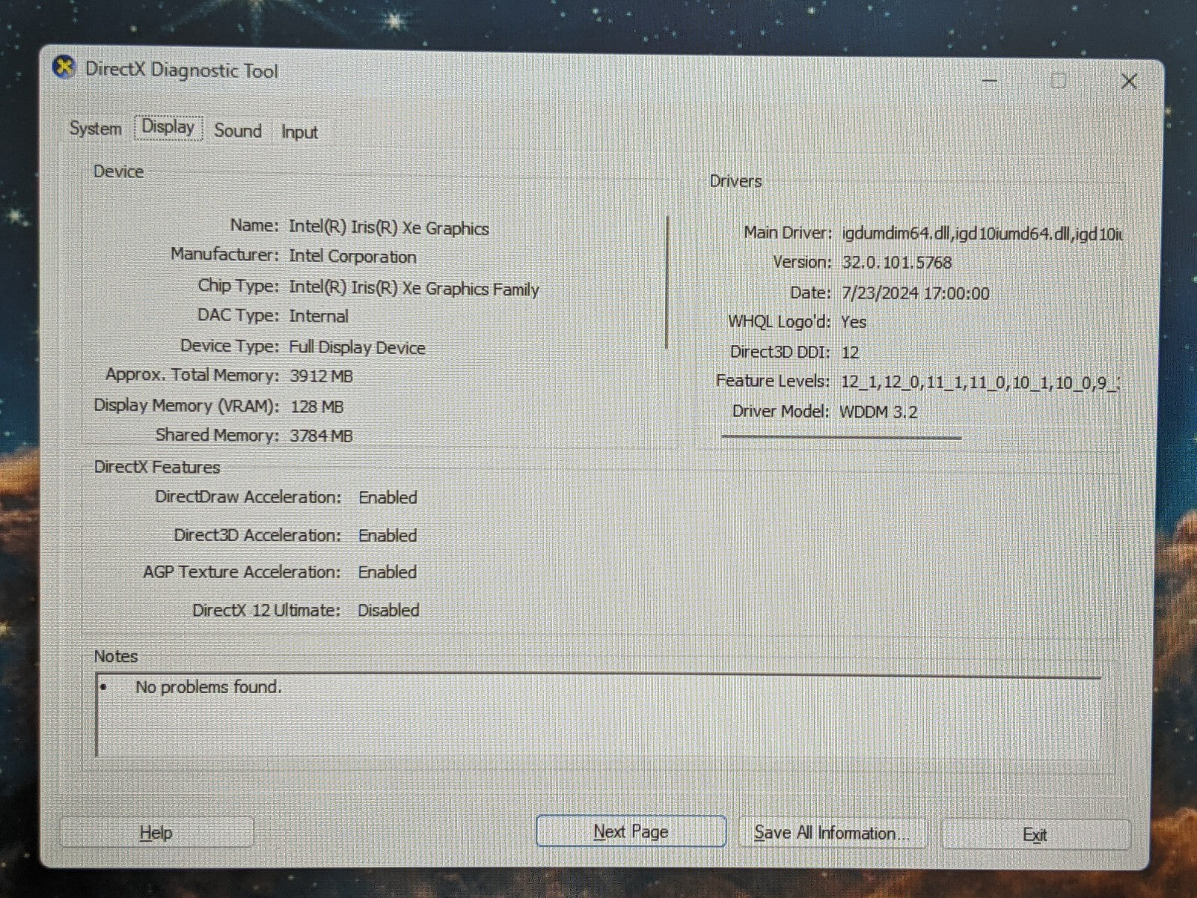
Task: Click the driver Version number 32.0.101.5768
Action: point(896,263)
